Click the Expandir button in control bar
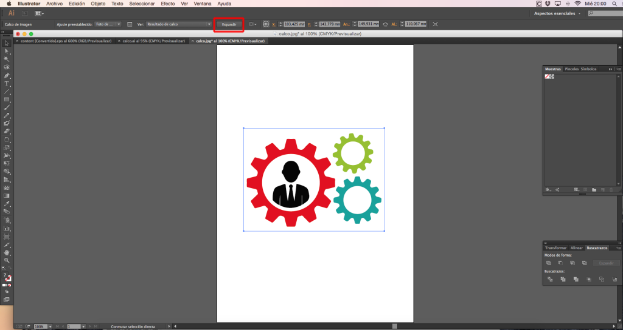Viewport: 623px width, 330px height. coord(229,24)
